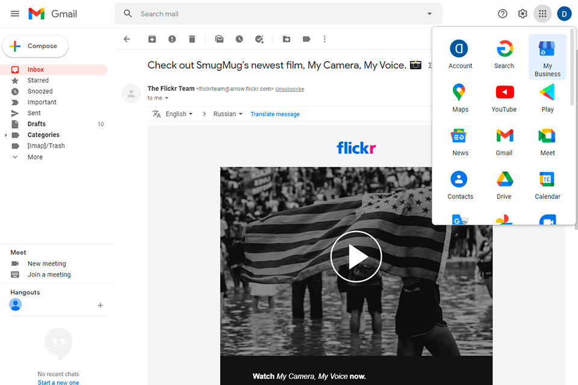578x385 pixels.
Task: Play the My Camera, My Voice video
Action: pyautogui.click(x=356, y=256)
